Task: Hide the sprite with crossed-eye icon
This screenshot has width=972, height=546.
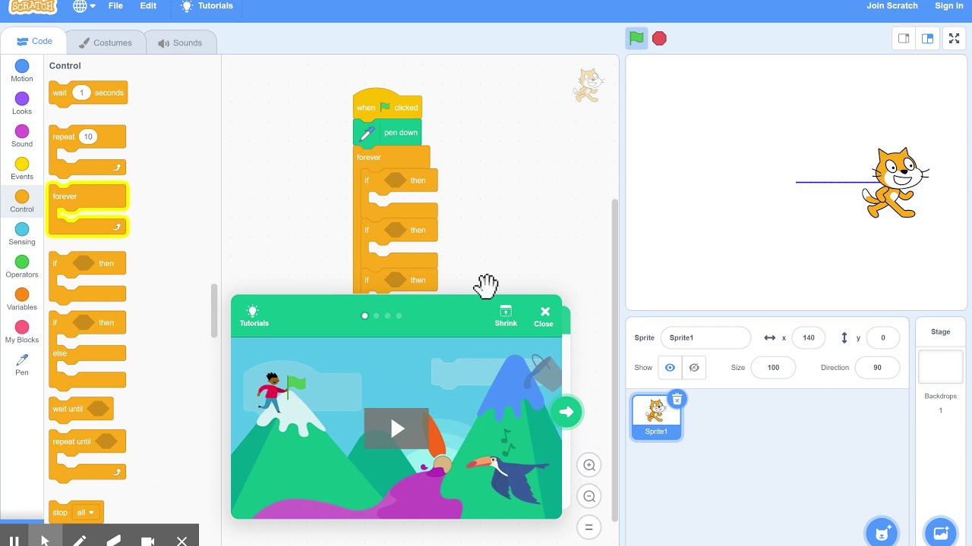Action: [693, 367]
